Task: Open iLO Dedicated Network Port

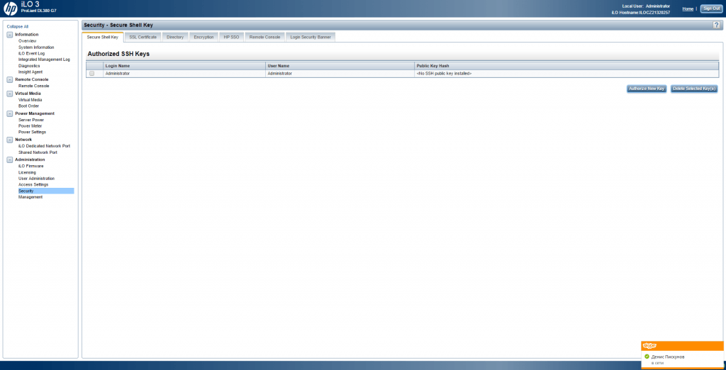Action: (x=44, y=146)
